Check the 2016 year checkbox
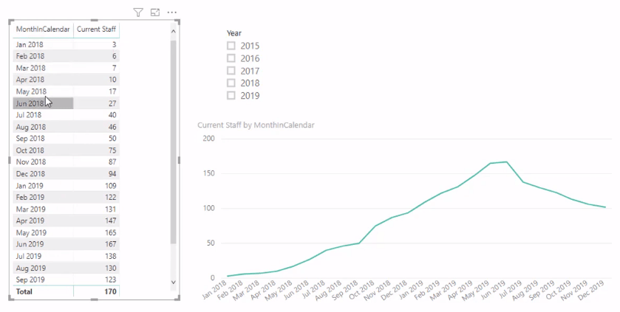 point(231,58)
